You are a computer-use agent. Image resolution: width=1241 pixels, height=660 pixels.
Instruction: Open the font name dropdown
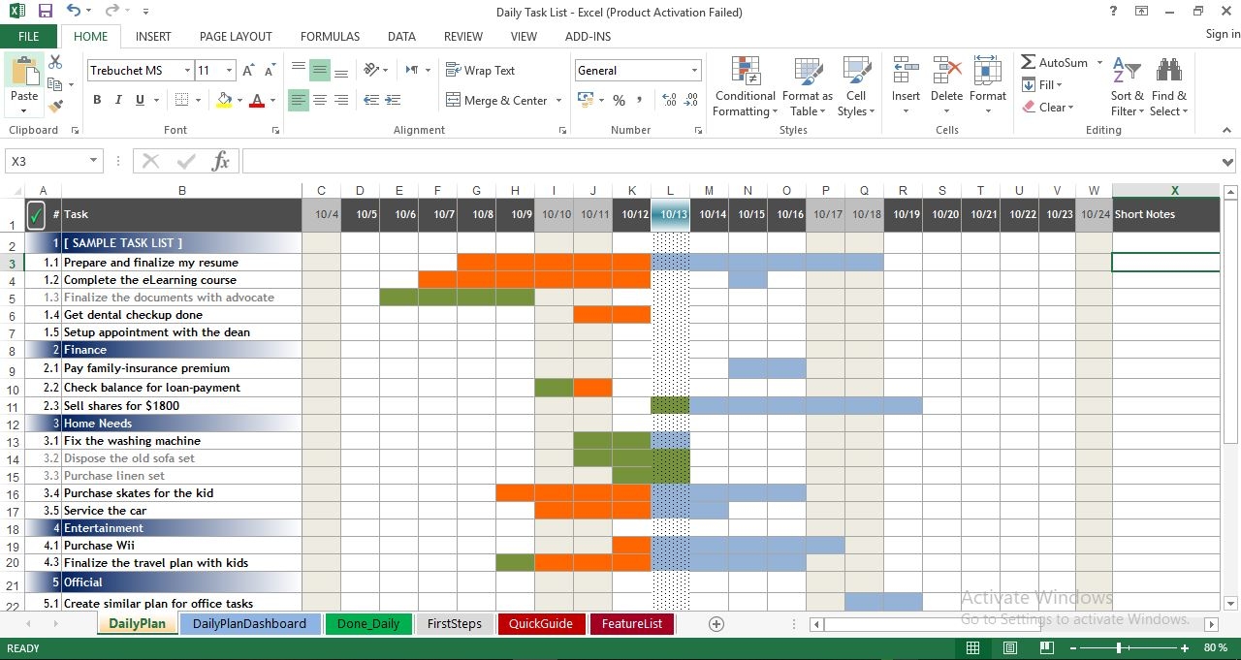[x=190, y=70]
